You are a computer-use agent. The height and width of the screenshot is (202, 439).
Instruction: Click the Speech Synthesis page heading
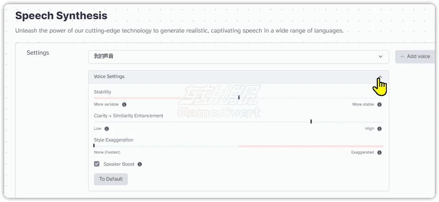point(61,16)
